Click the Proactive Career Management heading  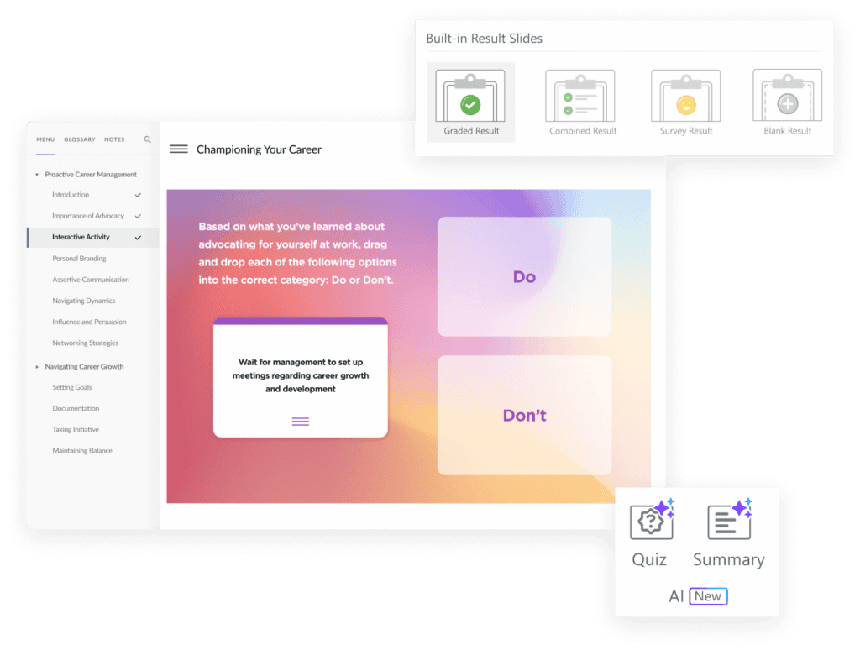[91, 175]
